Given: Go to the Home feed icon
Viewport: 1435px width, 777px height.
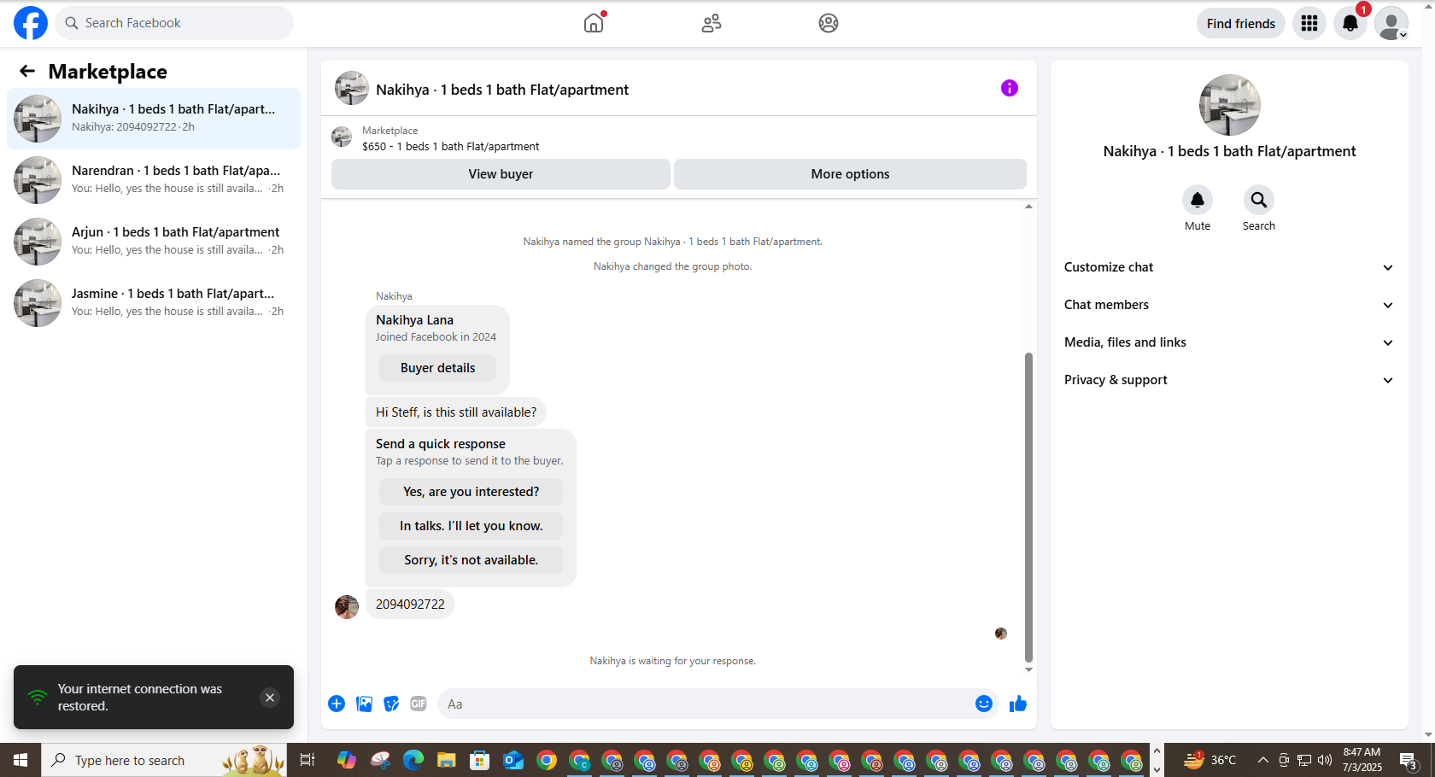Looking at the screenshot, I should tap(594, 23).
